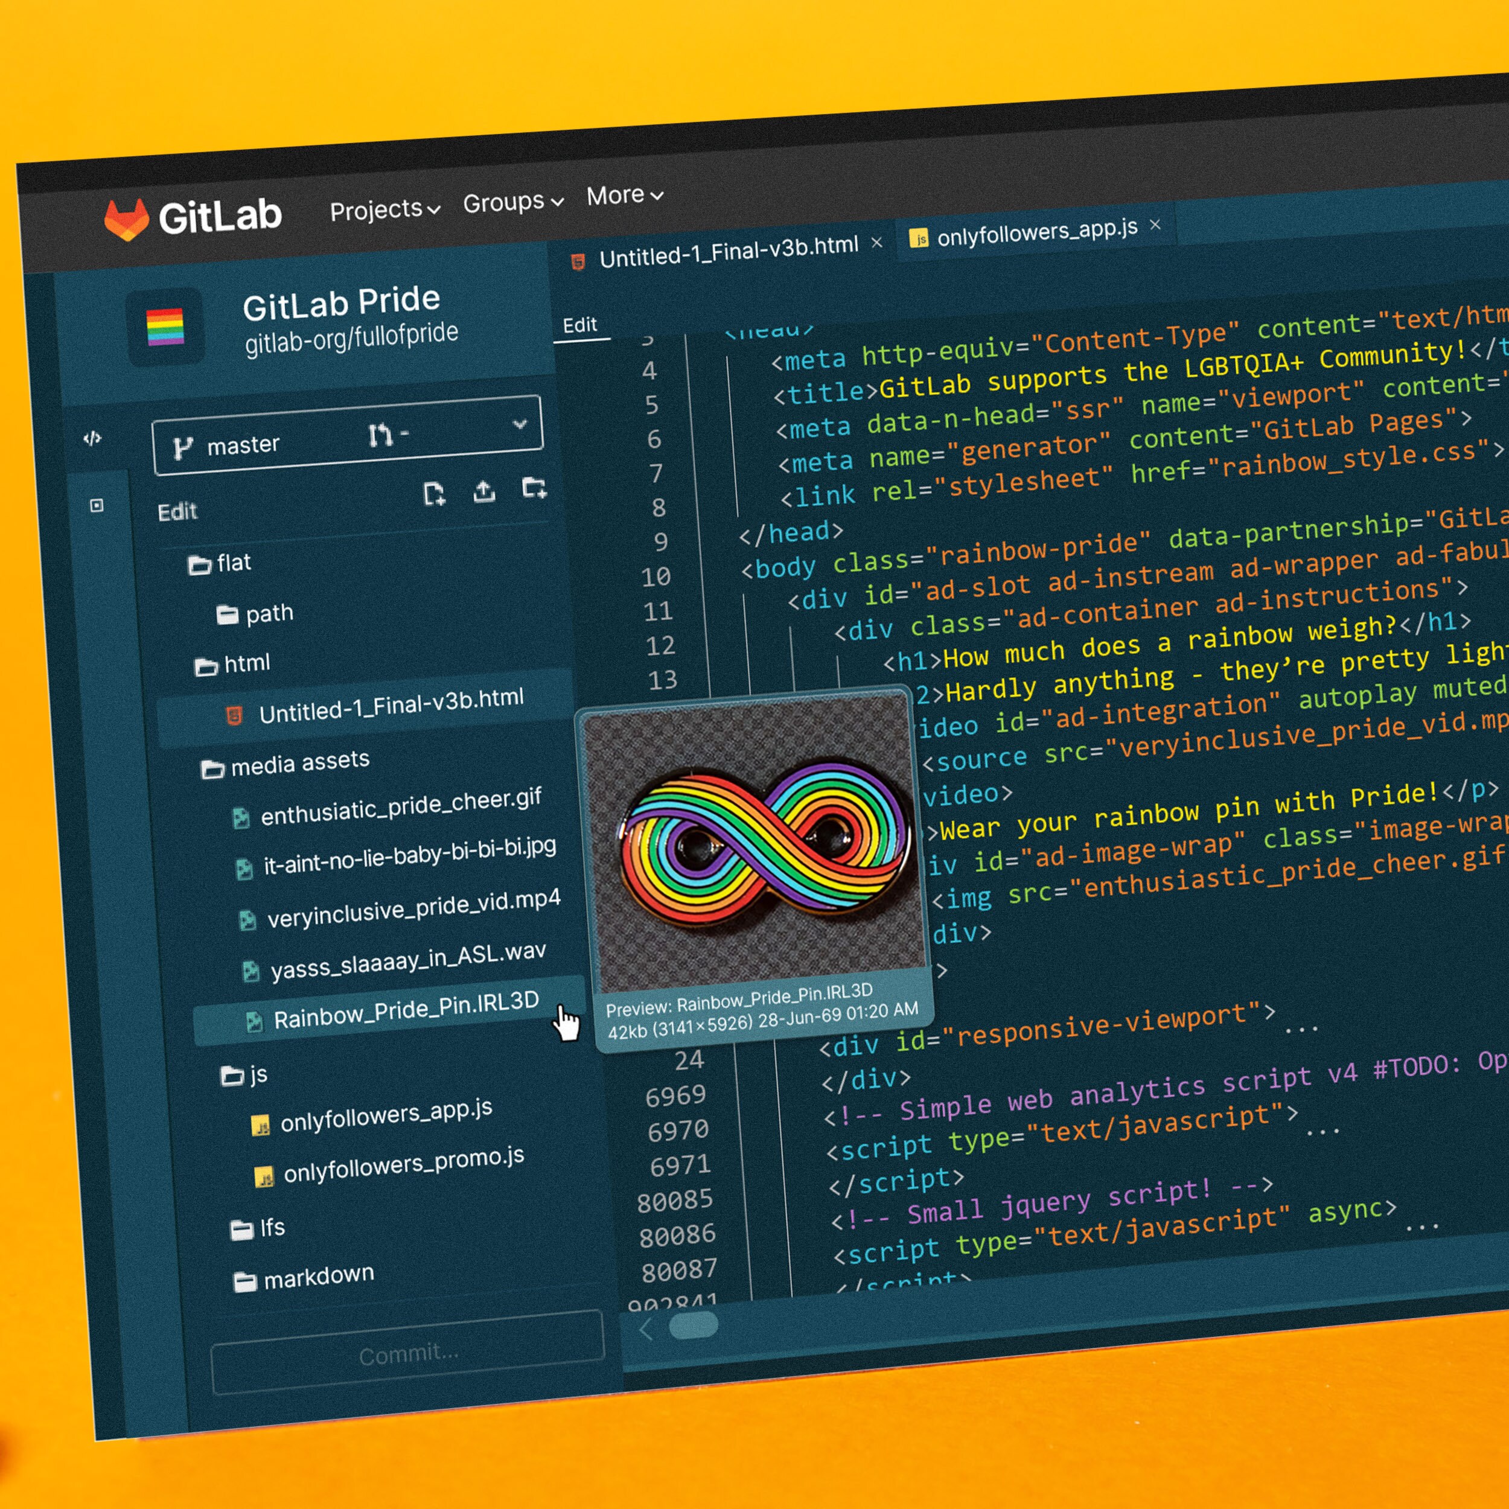Click the lfs folder icon
The width and height of the screenshot is (1509, 1509).
pos(242,1231)
